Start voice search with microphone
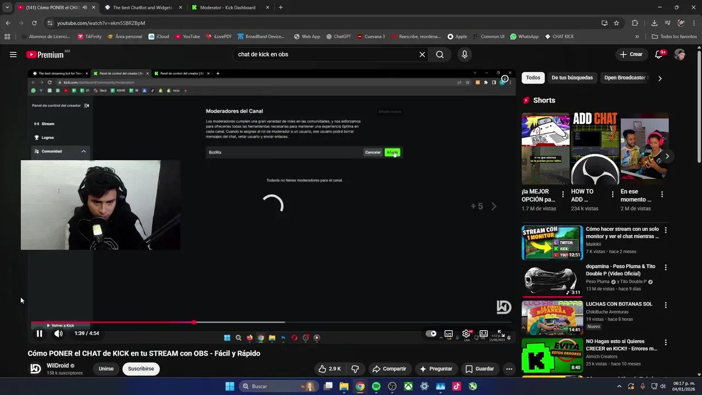 (x=465, y=54)
